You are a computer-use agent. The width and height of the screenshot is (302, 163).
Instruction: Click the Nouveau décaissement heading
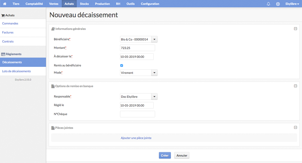(84, 15)
